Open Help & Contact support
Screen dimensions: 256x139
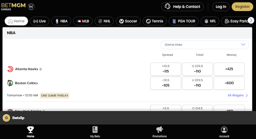tap(182, 7)
